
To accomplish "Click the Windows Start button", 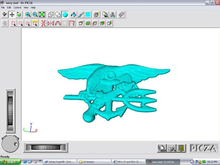I will pyautogui.click(x=10, y=162).
